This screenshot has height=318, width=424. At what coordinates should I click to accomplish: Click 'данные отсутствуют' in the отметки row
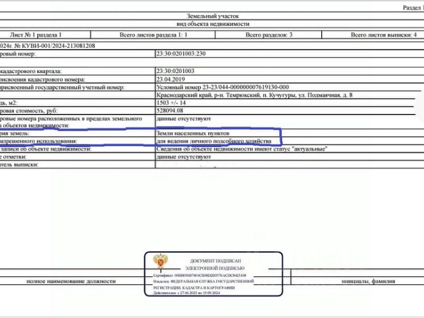tap(184, 156)
